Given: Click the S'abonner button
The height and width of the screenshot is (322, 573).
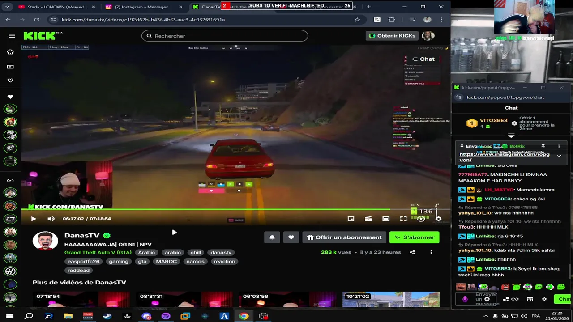Looking at the screenshot, I should point(415,237).
